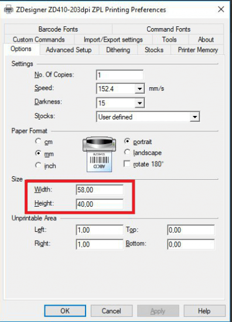Image resolution: width=232 pixels, height=322 pixels.
Task: Click the Cancel button
Action: [111, 311]
